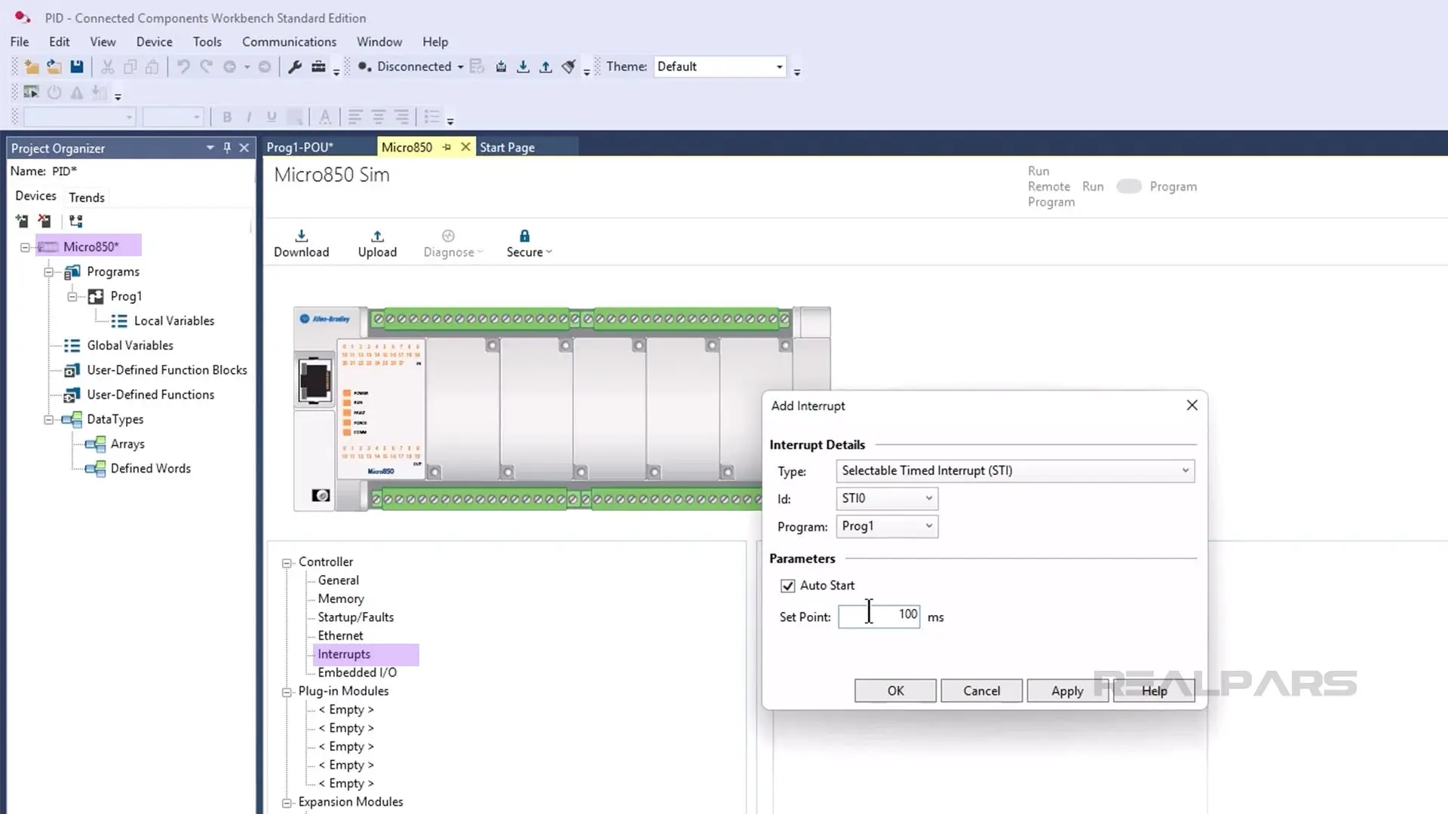
Task: Click the Build wrench icon
Action: coord(295,66)
